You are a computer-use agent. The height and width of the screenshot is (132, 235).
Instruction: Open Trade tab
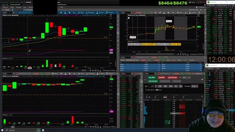[x=12, y=7]
